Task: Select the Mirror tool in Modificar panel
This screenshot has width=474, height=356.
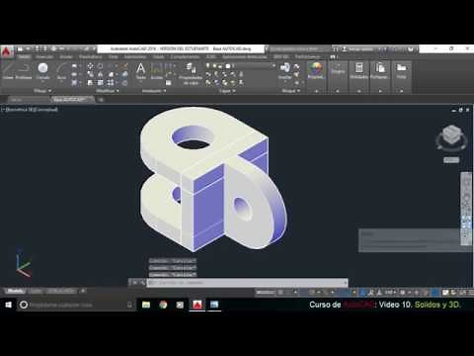Action: pyautogui.click(x=101, y=74)
